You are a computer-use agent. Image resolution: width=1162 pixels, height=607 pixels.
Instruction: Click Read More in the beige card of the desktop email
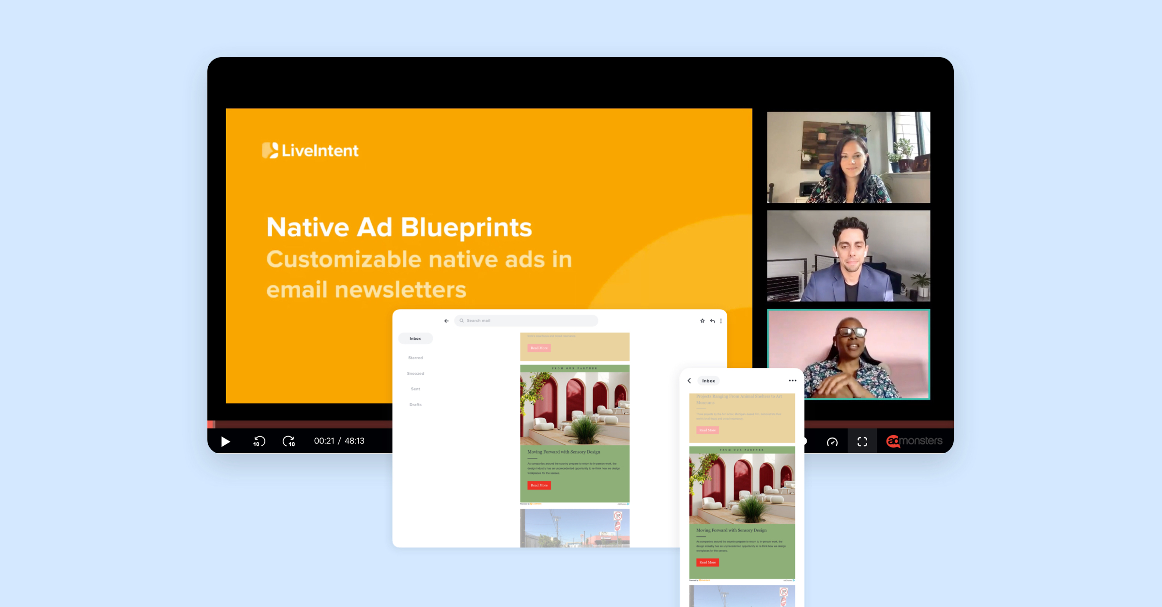tap(539, 348)
